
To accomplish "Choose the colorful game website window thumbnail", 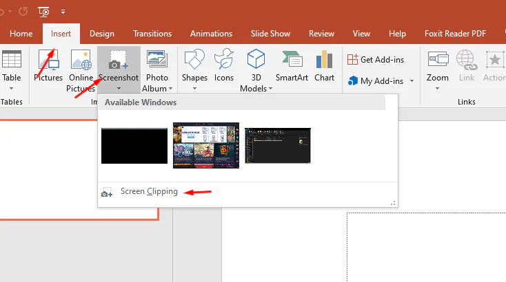I will [206, 145].
